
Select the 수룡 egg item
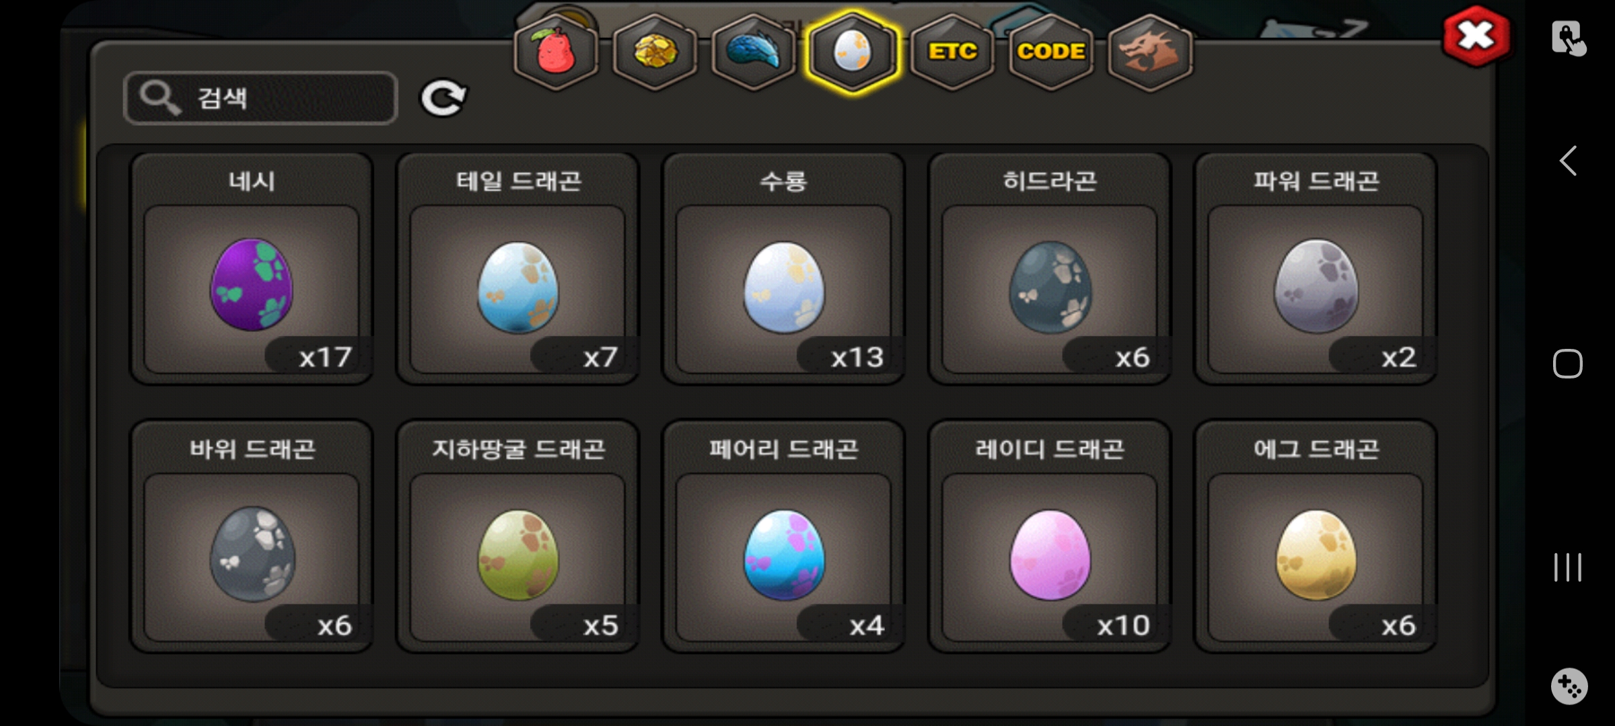click(784, 269)
